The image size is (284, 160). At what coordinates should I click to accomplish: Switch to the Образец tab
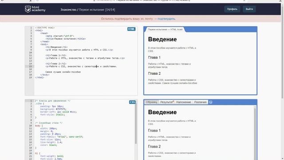click(151, 102)
